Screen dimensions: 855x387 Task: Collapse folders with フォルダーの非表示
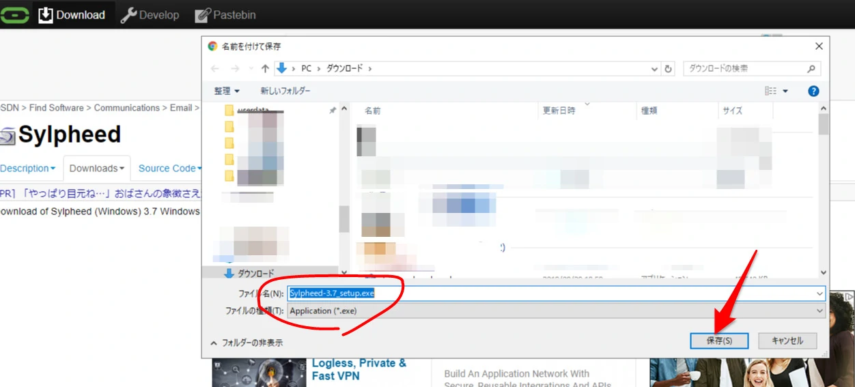click(x=246, y=343)
